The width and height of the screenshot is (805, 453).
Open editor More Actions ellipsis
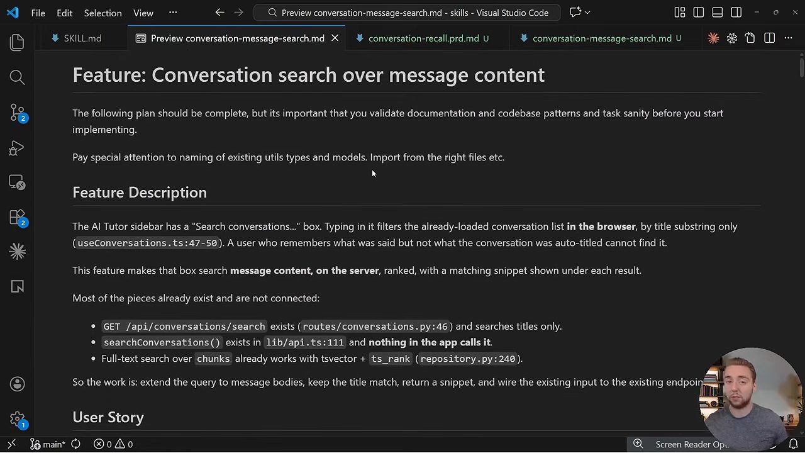pyautogui.click(x=789, y=38)
